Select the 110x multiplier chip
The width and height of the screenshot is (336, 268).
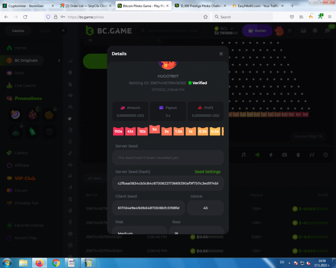point(118,131)
